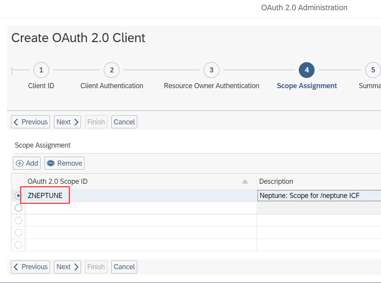Click the highlighted step 4 circle
This screenshot has width=381, height=283.
306,70
